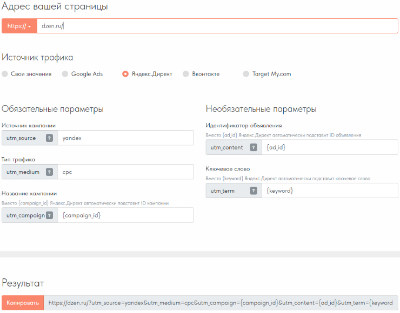Click help icon next to utm_content
400x313 pixels.
coord(254,147)
